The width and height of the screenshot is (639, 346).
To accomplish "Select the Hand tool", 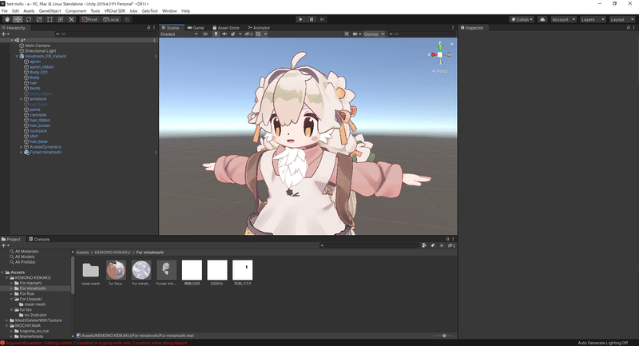I will click(7, 19).
